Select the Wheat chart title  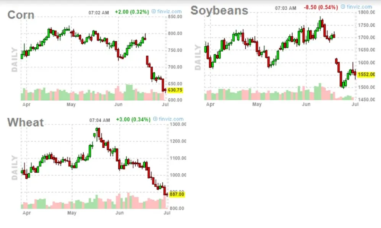(x=26, y=122)
